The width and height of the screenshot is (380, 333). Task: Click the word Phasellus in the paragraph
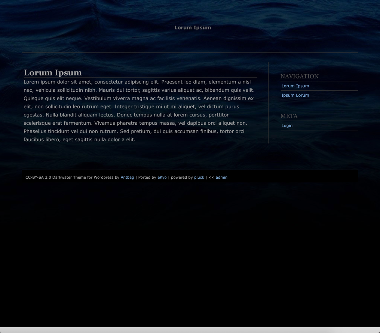(35, 131)
